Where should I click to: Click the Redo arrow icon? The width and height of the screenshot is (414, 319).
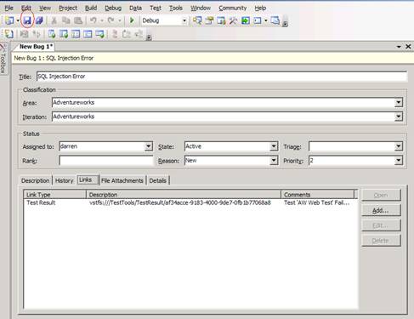click(x=111, y=20)
